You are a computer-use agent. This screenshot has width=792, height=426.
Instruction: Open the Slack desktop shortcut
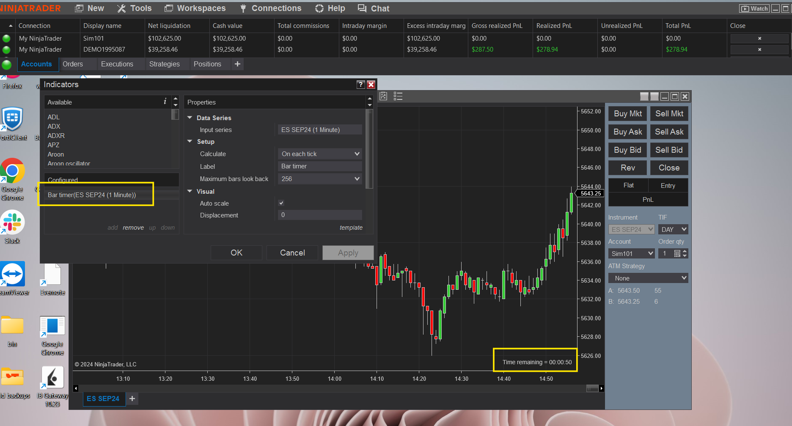[12, 227]
